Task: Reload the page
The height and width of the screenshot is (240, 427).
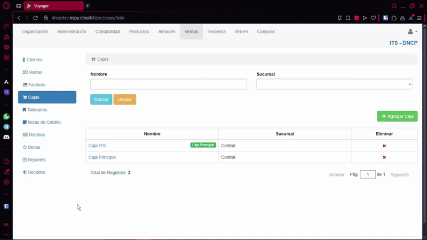Action: pyautogui.click(x=35, y=18)
